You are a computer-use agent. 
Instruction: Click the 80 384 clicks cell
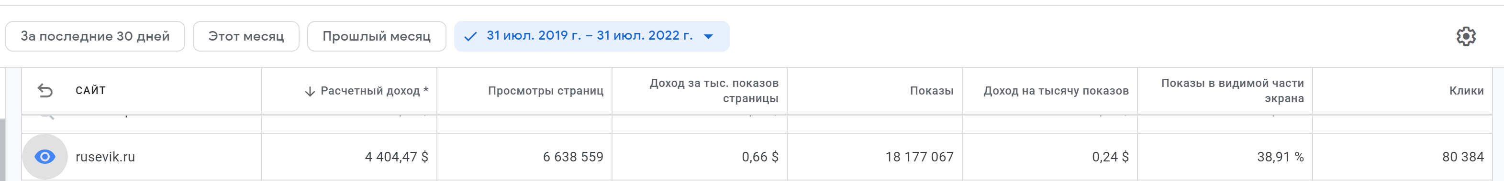pos(1462,157)
